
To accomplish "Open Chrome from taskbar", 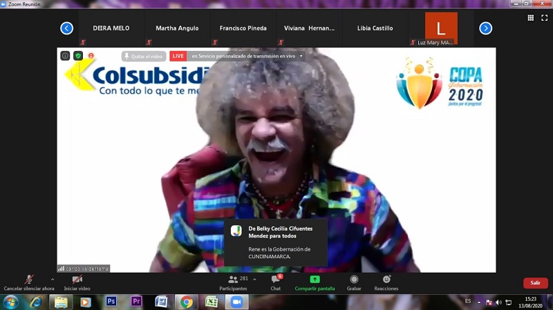I will click(x=187, y=302).
